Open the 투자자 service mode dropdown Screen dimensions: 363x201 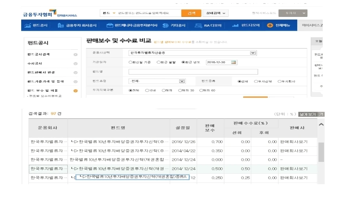pyautogui.click(x=293, y=13)
